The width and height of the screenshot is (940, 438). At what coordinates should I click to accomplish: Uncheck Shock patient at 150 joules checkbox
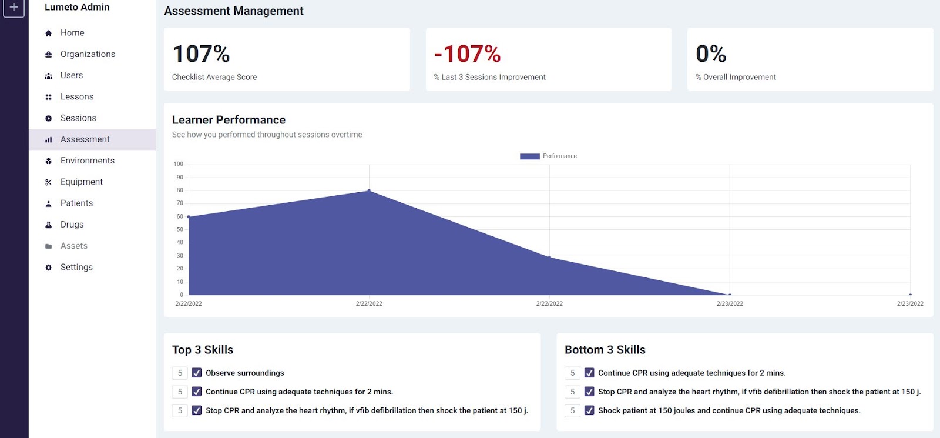pos(589,410)
